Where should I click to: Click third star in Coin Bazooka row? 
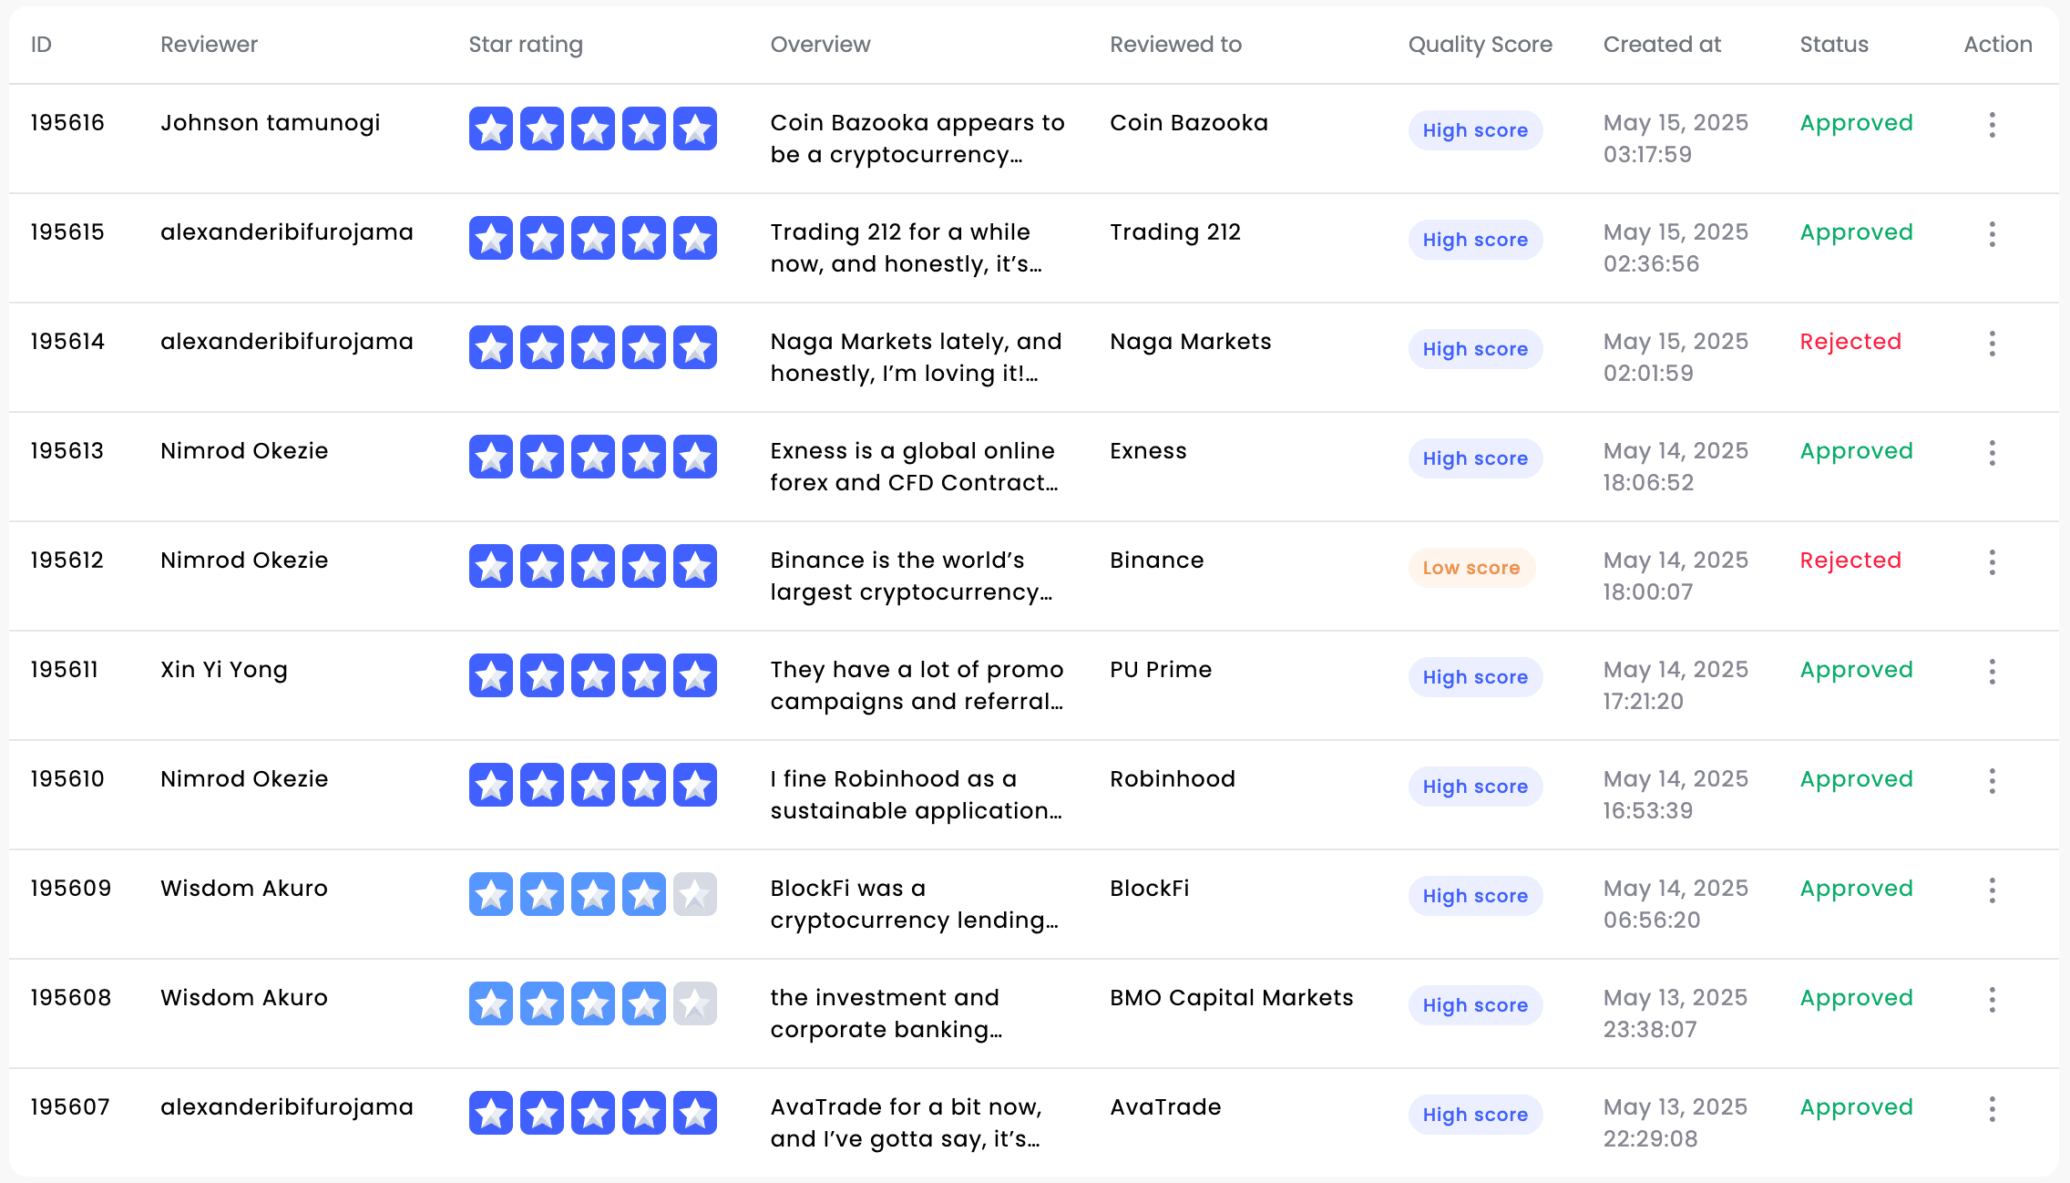(593, 129)
